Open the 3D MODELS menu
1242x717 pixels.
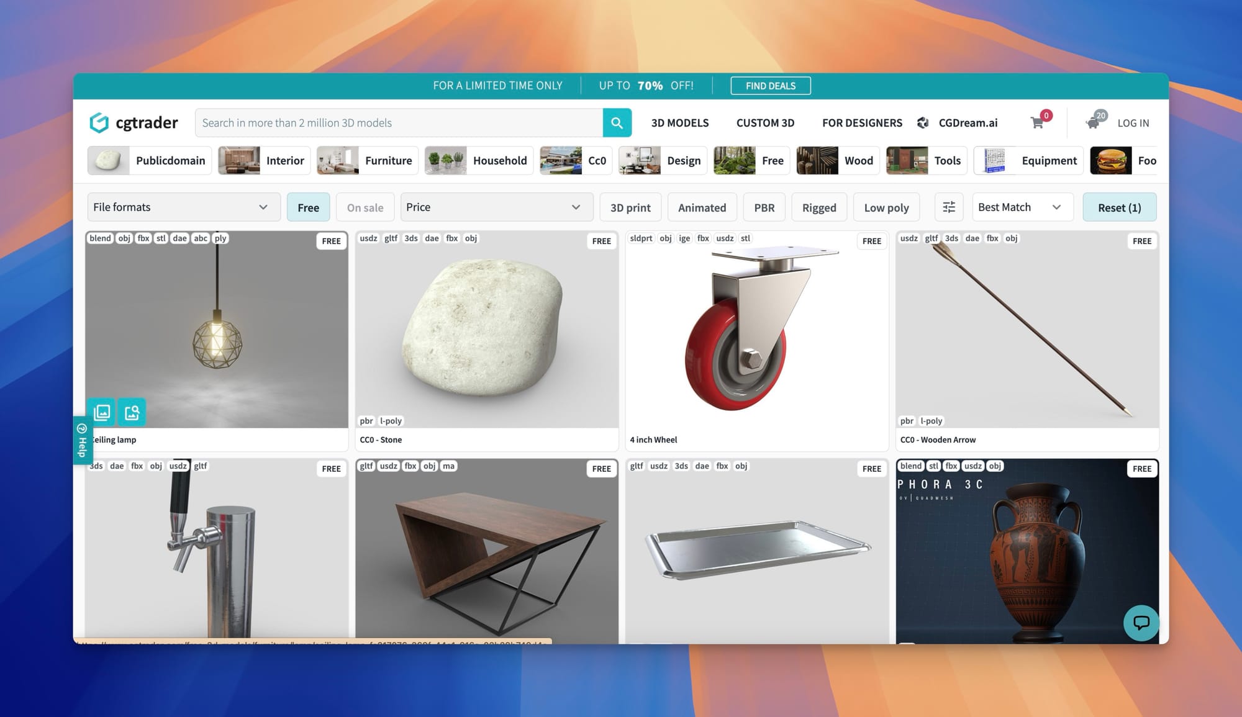point(679,123)
